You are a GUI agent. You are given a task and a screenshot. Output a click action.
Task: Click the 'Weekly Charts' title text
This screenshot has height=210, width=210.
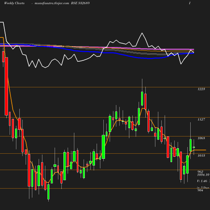tap(14, 3)
